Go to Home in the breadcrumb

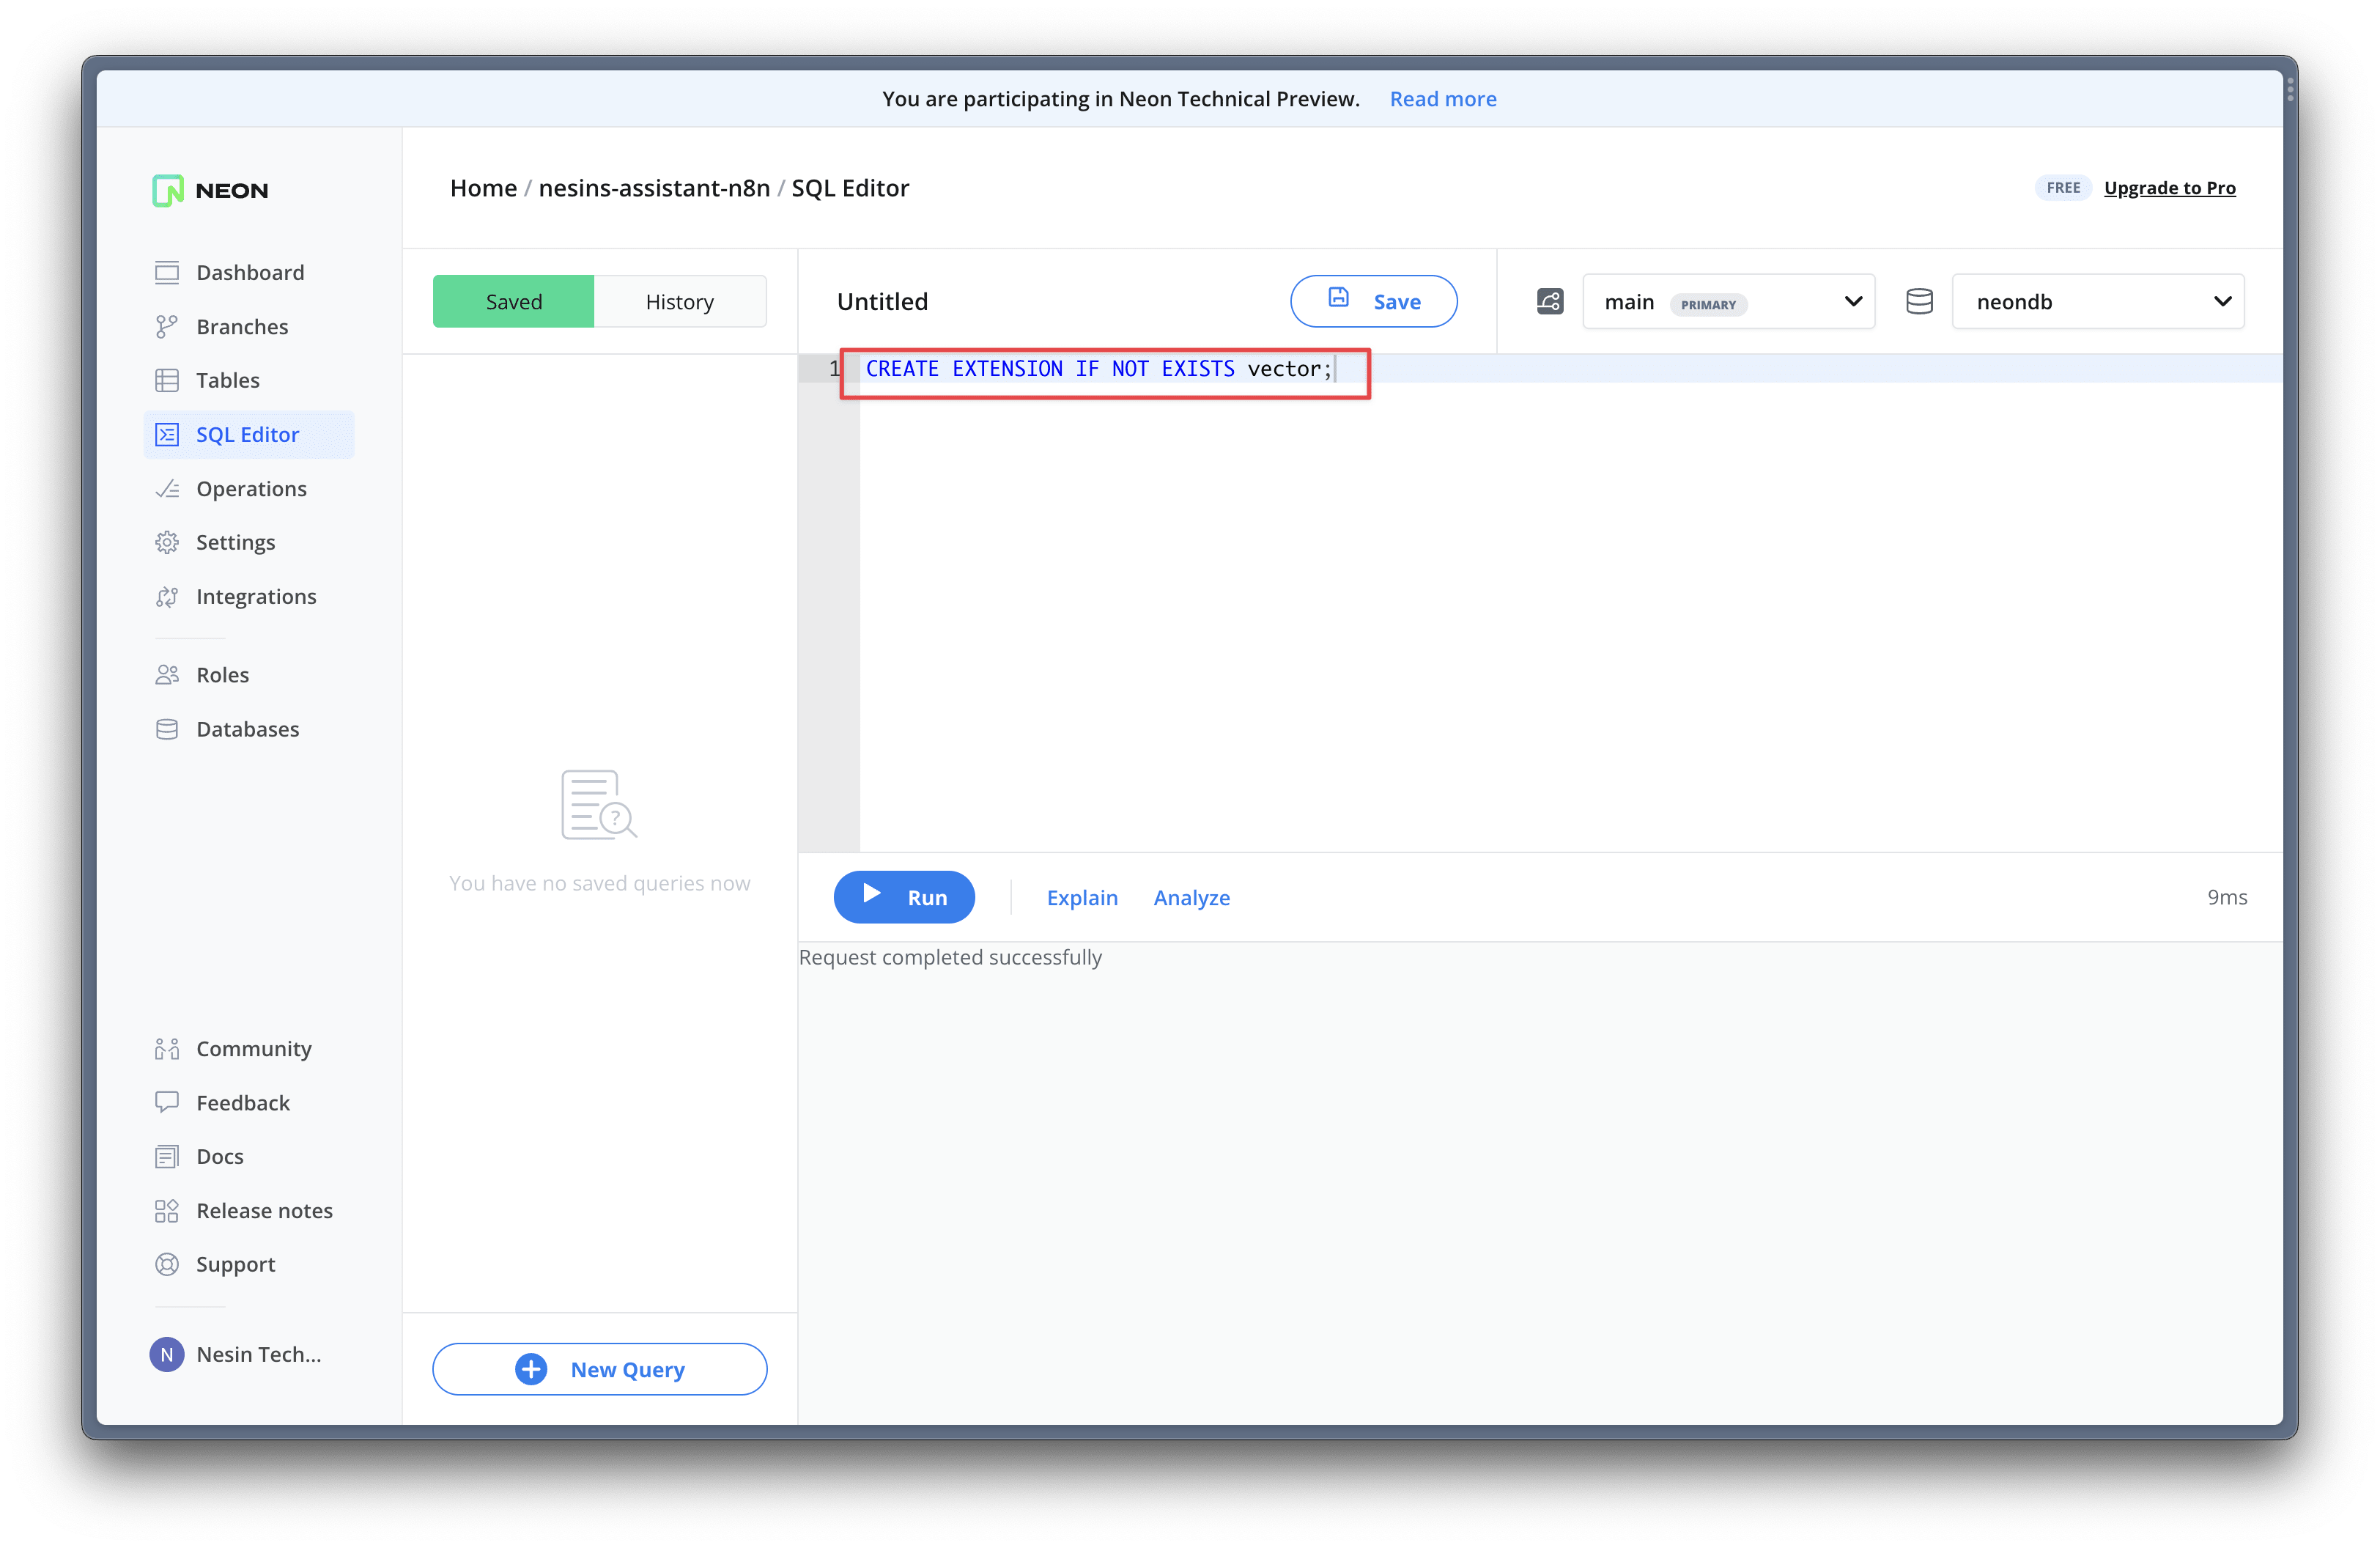tap(483, 187)
